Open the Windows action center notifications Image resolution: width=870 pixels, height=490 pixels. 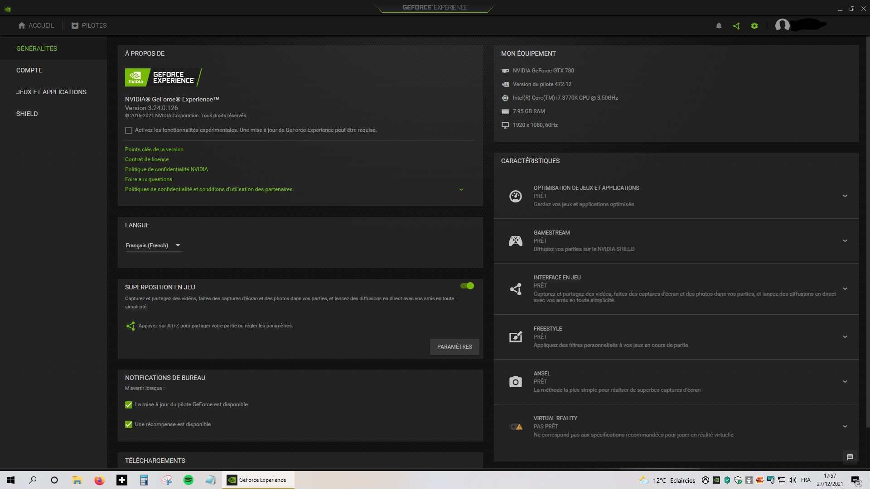click(855, 480)
